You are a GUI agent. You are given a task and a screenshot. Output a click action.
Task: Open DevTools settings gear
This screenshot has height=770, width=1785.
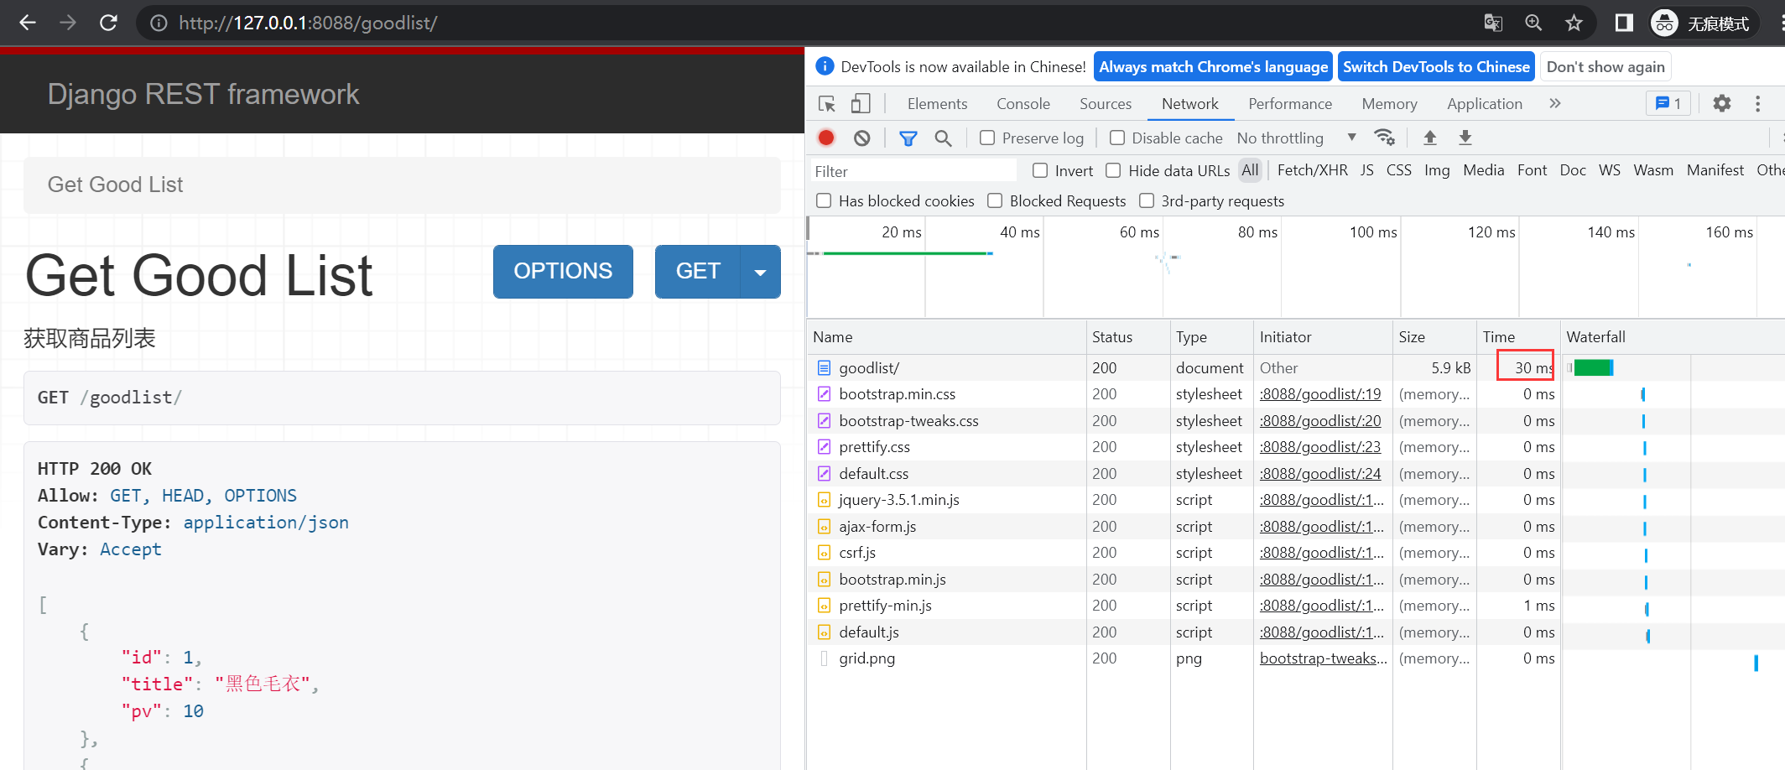pyautogui.click(x=1722, y=103)
